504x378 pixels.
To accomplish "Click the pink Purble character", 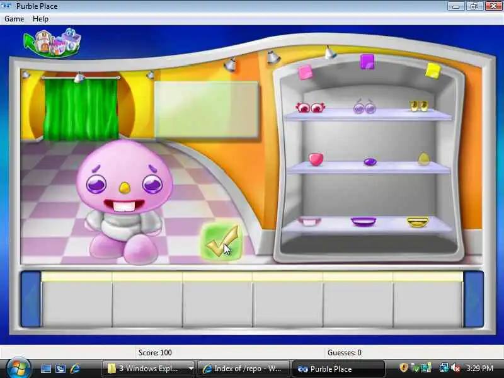I will point(124,202).
